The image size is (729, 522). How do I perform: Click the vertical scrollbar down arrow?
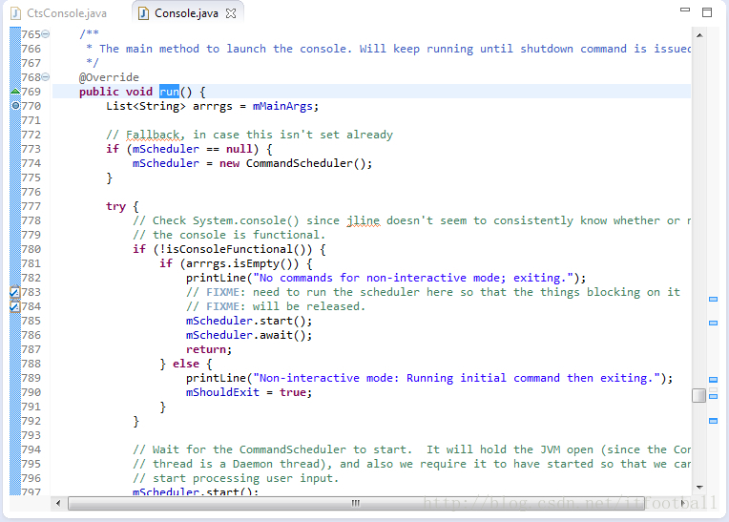[699, 487]
